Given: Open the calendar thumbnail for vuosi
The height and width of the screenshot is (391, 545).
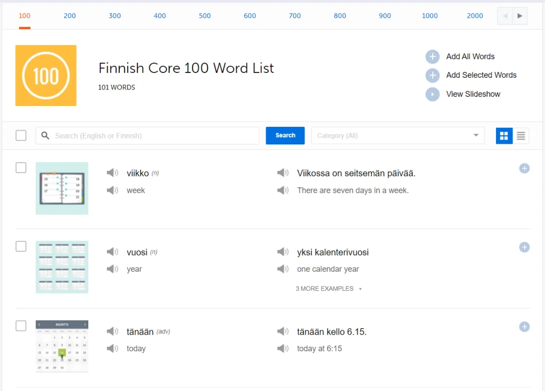Looking at the screenshot, I should 62,267.
